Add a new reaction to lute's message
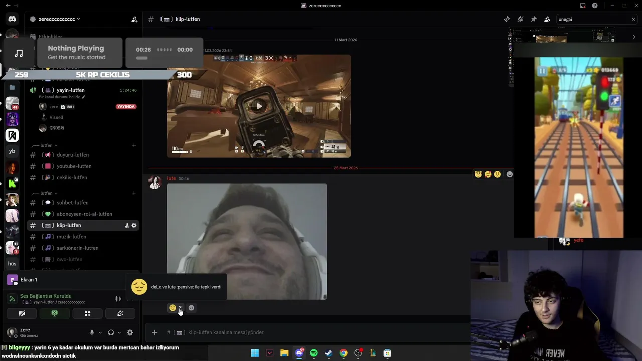 [191, 308]
